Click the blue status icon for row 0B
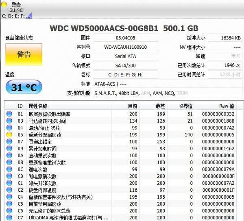The height and width of the screenshot is (221, 244). (x=9, y=162)
